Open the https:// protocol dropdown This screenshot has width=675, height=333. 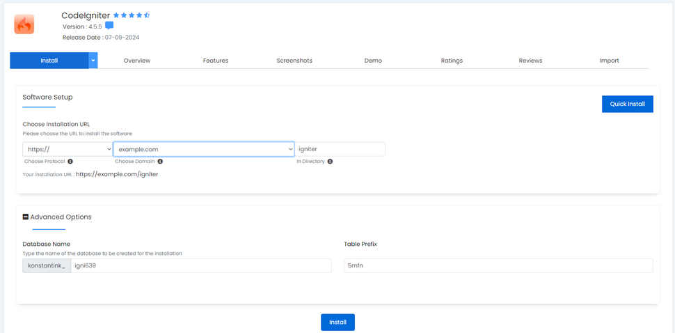coord(68,149)
